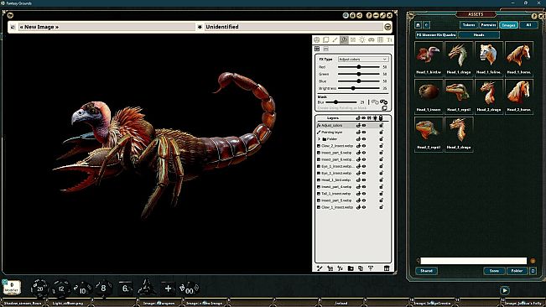This screenshot has width=546, height=307.
Task: Click the Modifier box
Action: [x=12, y=288]
